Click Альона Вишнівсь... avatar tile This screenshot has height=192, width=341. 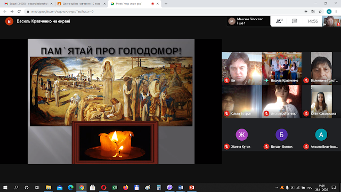coord(321,134)
